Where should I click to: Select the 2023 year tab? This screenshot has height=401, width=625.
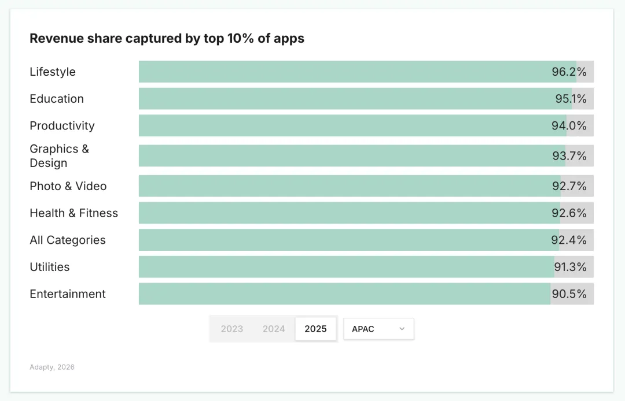pyautogui.click(x=231, y=329)
